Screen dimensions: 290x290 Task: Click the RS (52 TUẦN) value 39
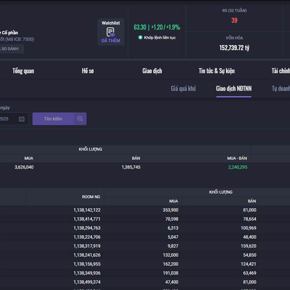[234, 20]
